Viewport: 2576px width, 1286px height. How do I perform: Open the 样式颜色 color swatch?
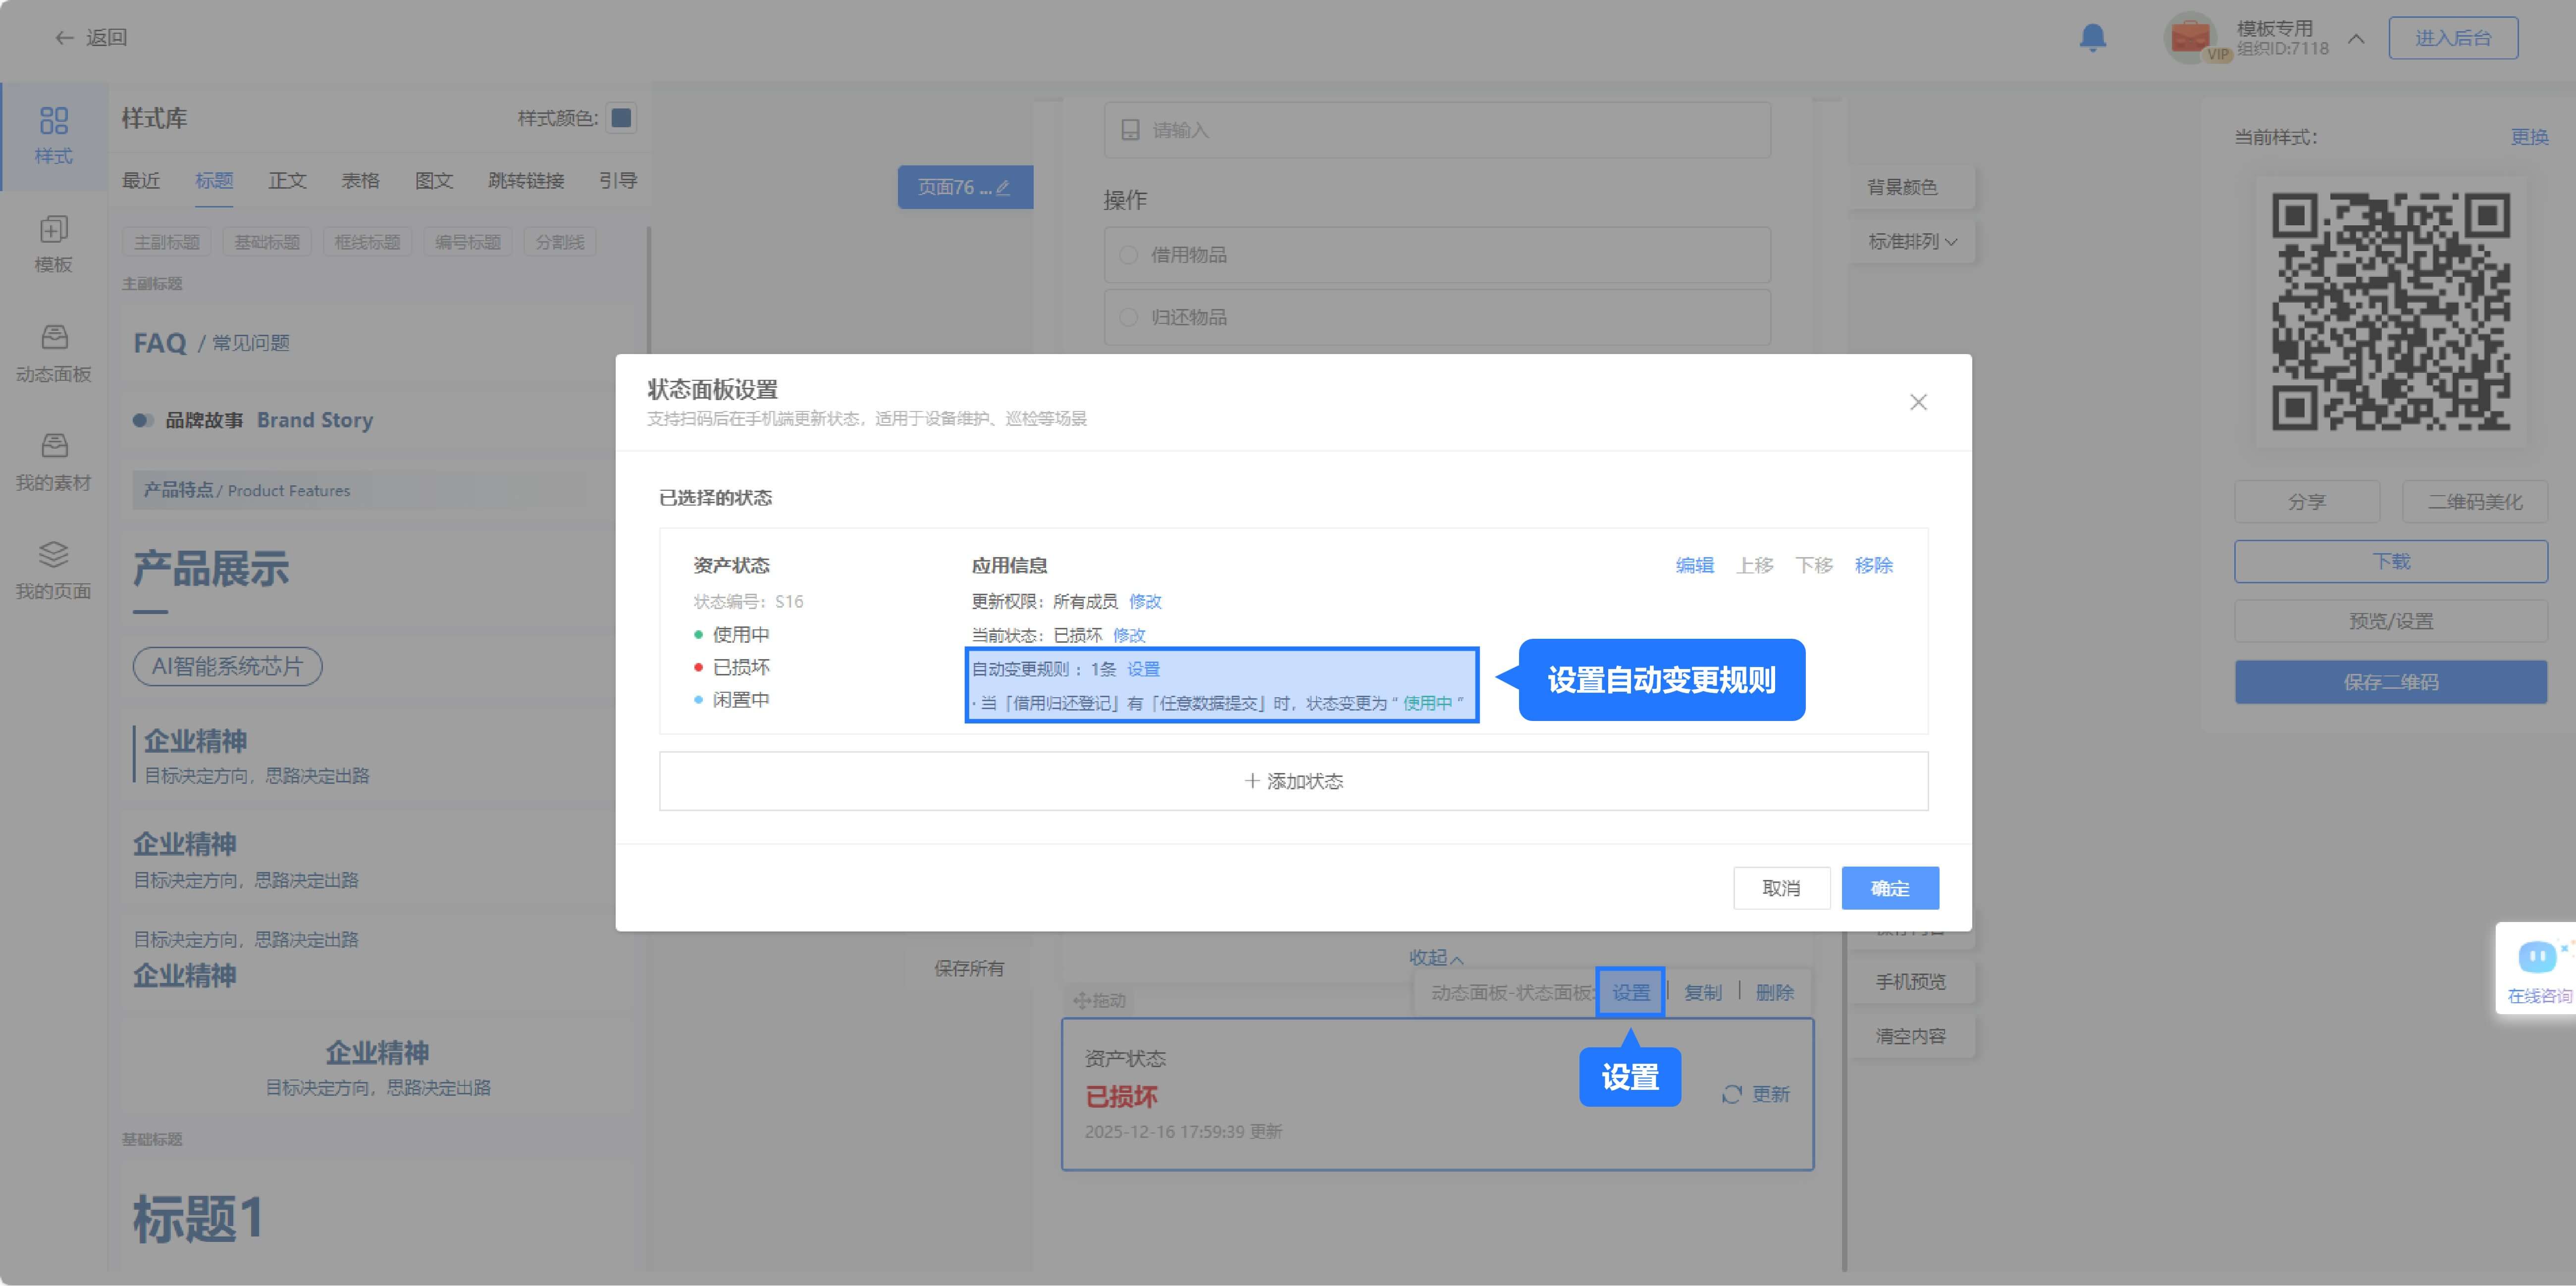[x=621, y=118]
